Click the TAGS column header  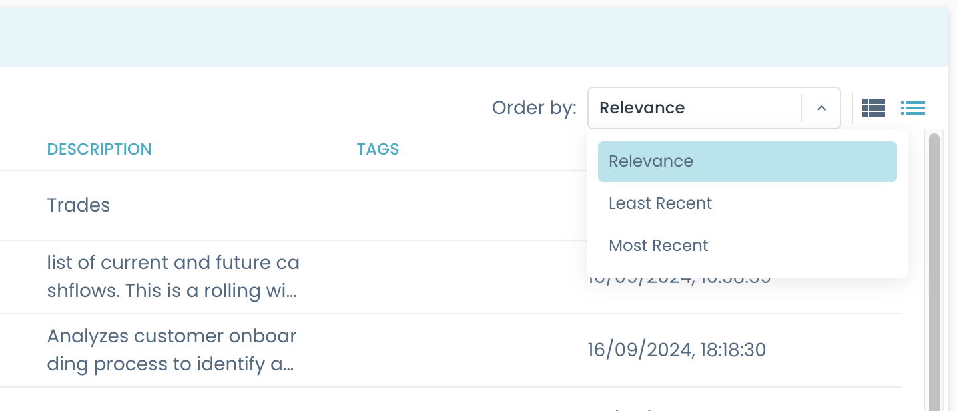(378, 149)
